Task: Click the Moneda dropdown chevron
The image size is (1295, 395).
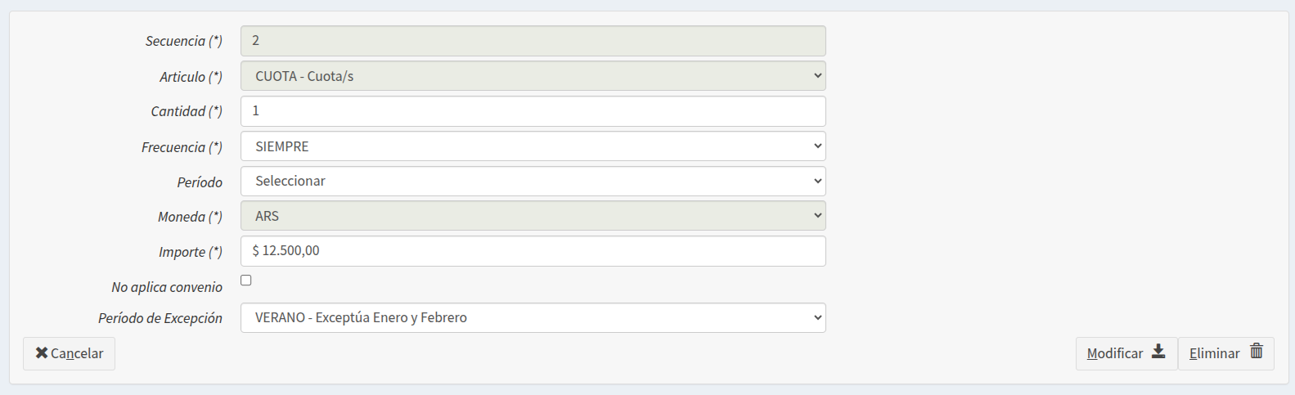Action: tap(817, 216)
